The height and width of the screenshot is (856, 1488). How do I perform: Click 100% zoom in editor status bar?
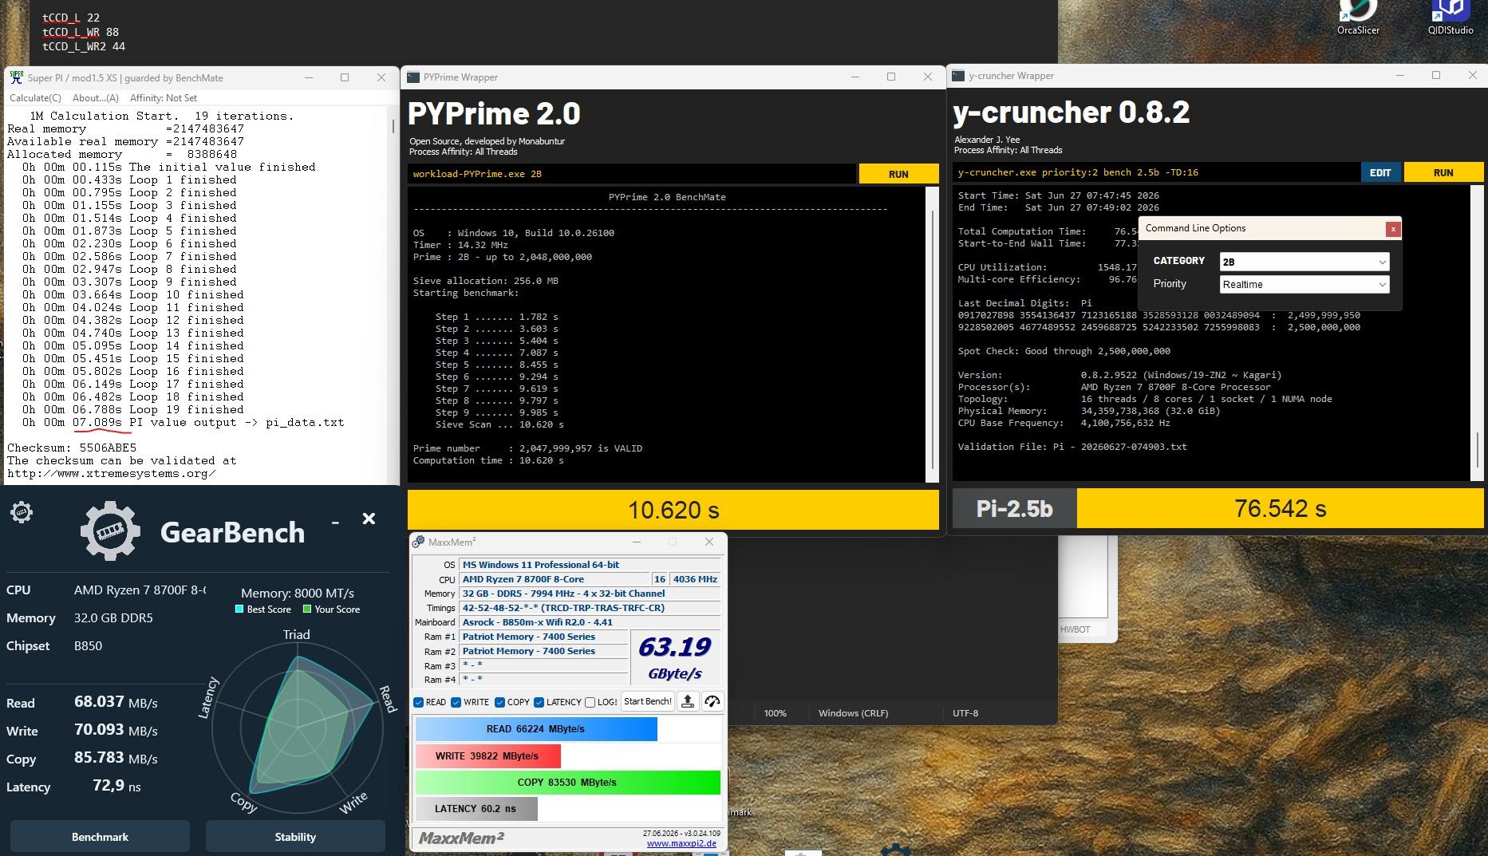point(775,713)
